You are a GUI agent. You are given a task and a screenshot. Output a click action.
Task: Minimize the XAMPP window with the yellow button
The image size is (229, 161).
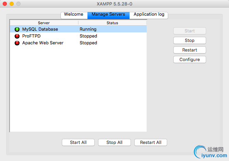tap(12, 4)
